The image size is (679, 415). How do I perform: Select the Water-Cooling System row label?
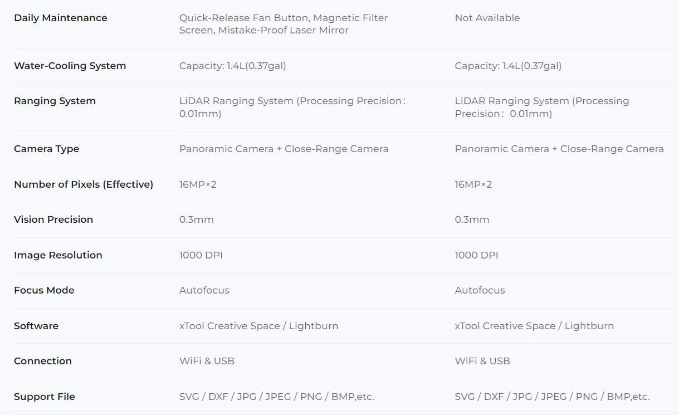point(70,66)
